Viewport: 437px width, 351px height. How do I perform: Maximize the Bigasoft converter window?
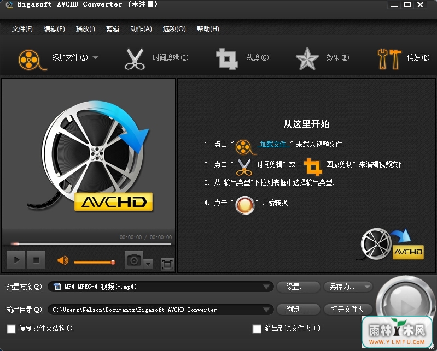pos(407,5)
